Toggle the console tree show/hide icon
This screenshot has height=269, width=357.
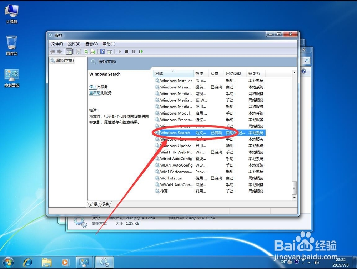pos(69,51)
